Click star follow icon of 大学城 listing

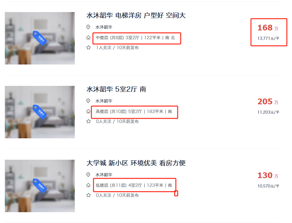coord(88,195)
